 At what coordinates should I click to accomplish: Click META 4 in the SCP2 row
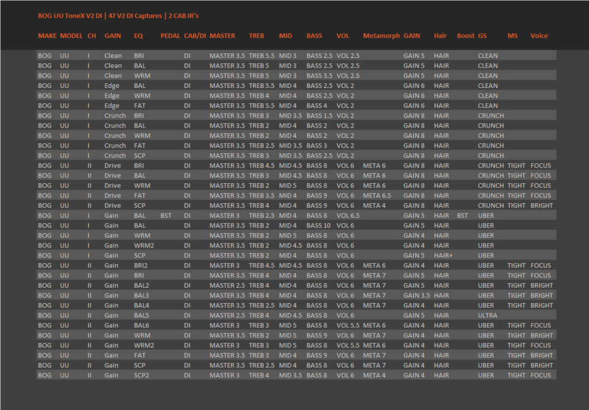coord(374,376)
